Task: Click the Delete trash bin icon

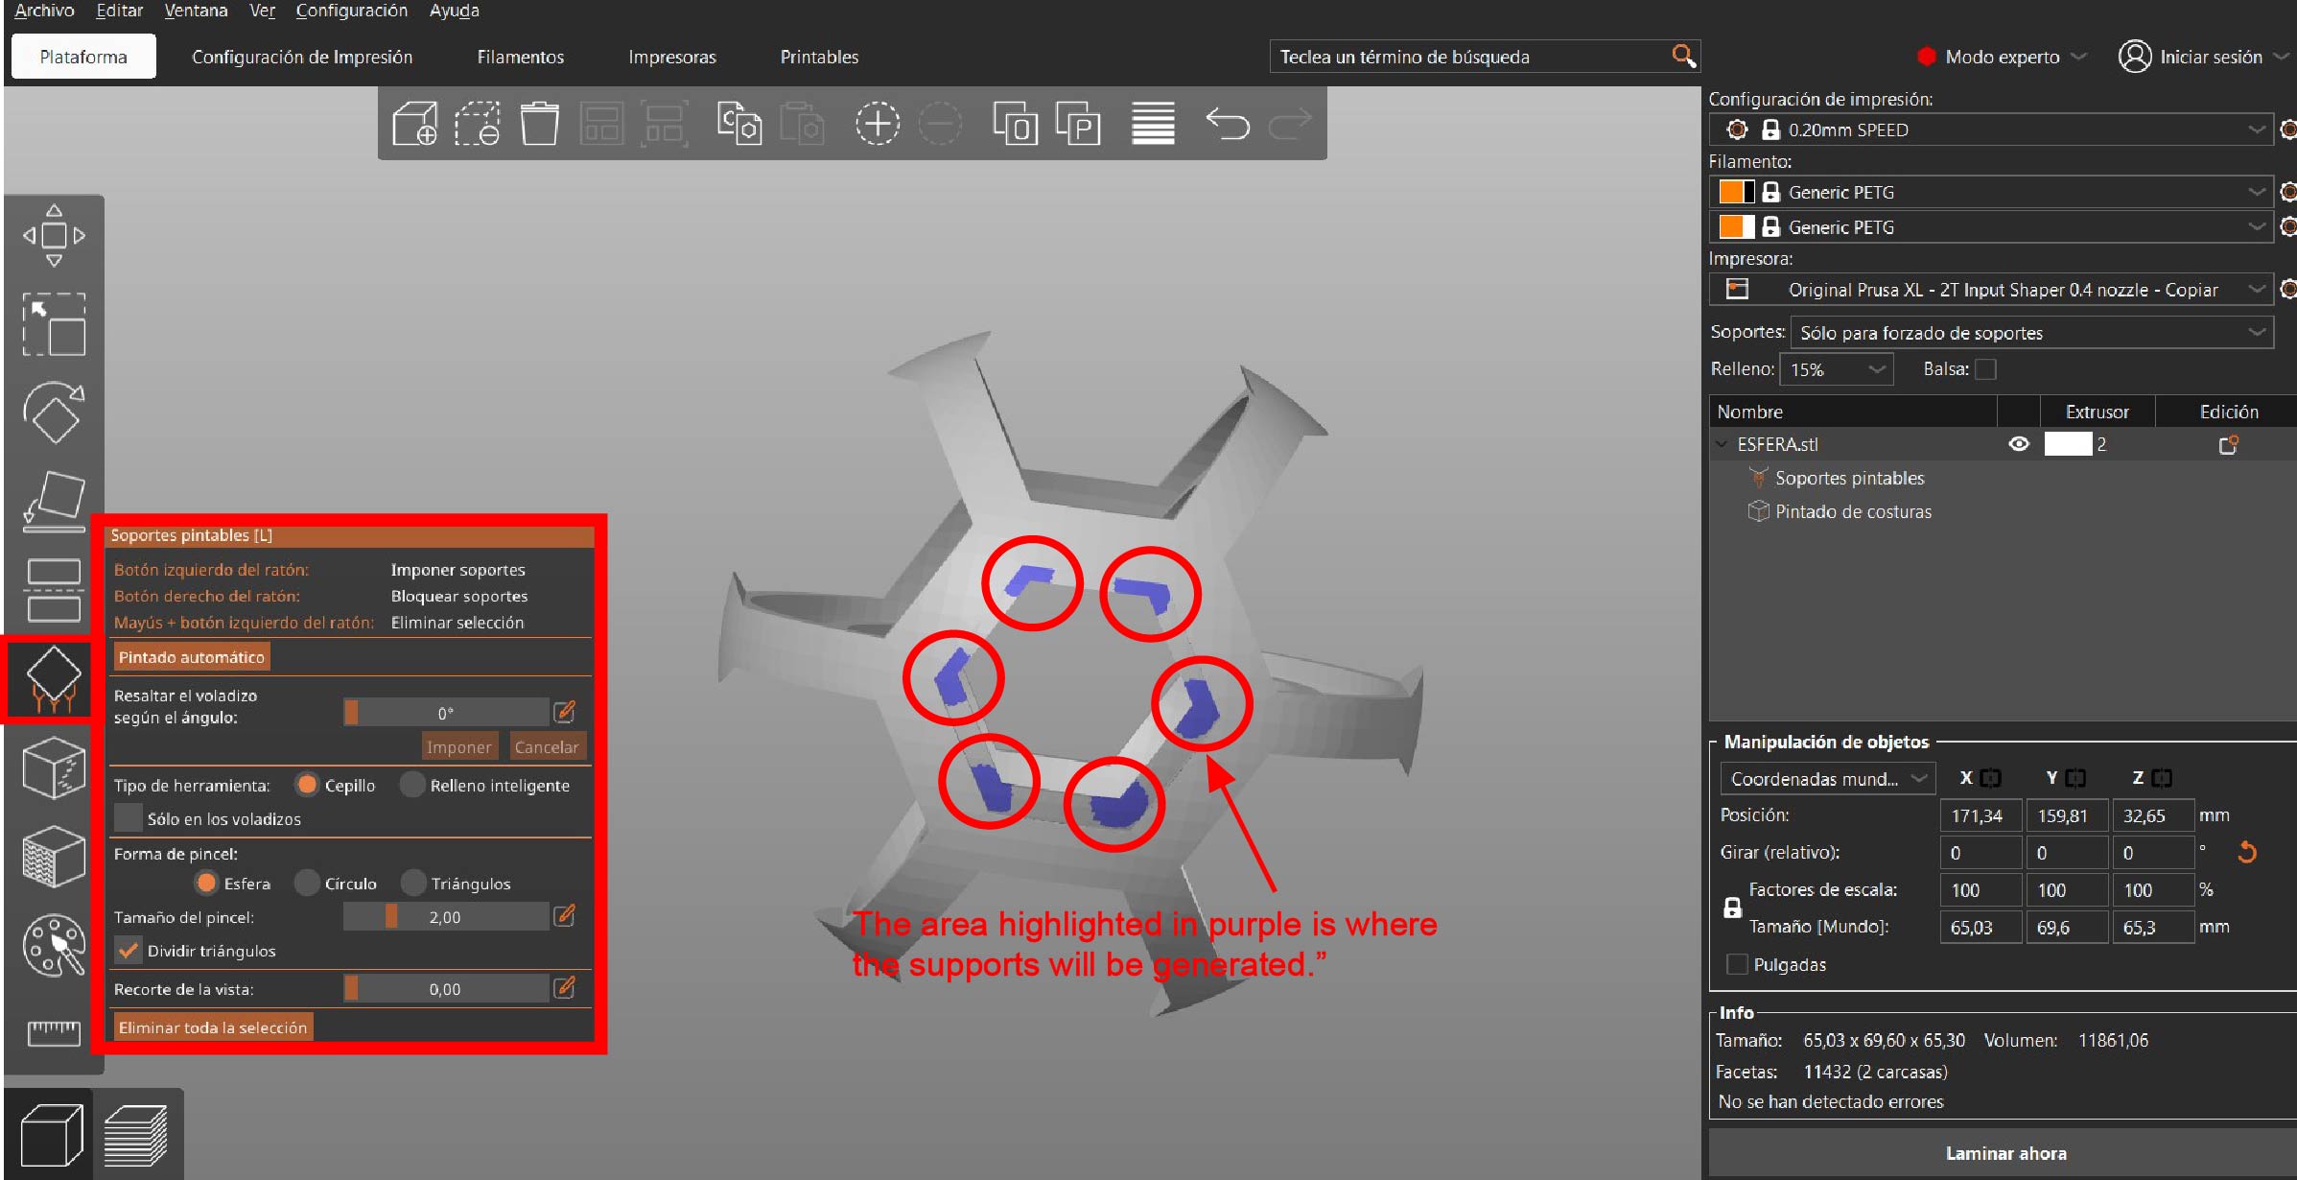Action: click(539, 124)
